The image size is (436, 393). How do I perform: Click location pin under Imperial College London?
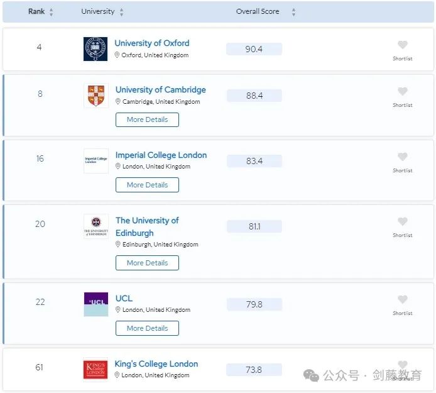118,167
